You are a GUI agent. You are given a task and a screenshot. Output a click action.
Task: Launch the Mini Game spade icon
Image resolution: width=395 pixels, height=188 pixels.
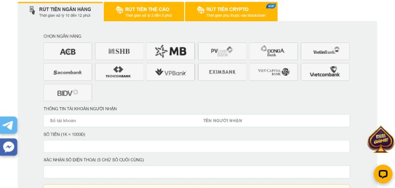tap(381, 140)
